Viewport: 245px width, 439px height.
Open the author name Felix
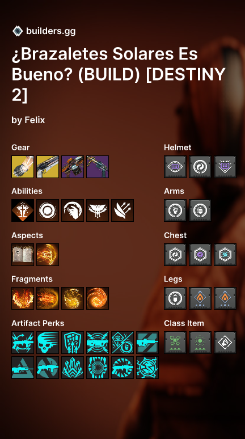(35, 120)
